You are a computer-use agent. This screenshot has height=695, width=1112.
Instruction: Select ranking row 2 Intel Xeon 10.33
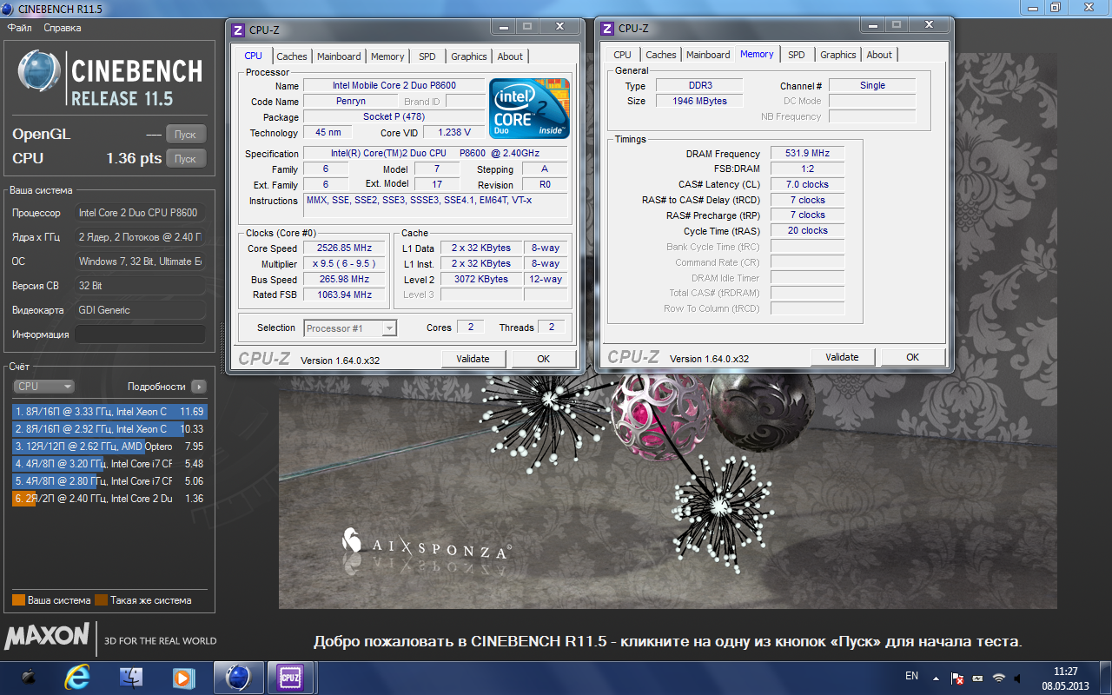coord(109,429)
